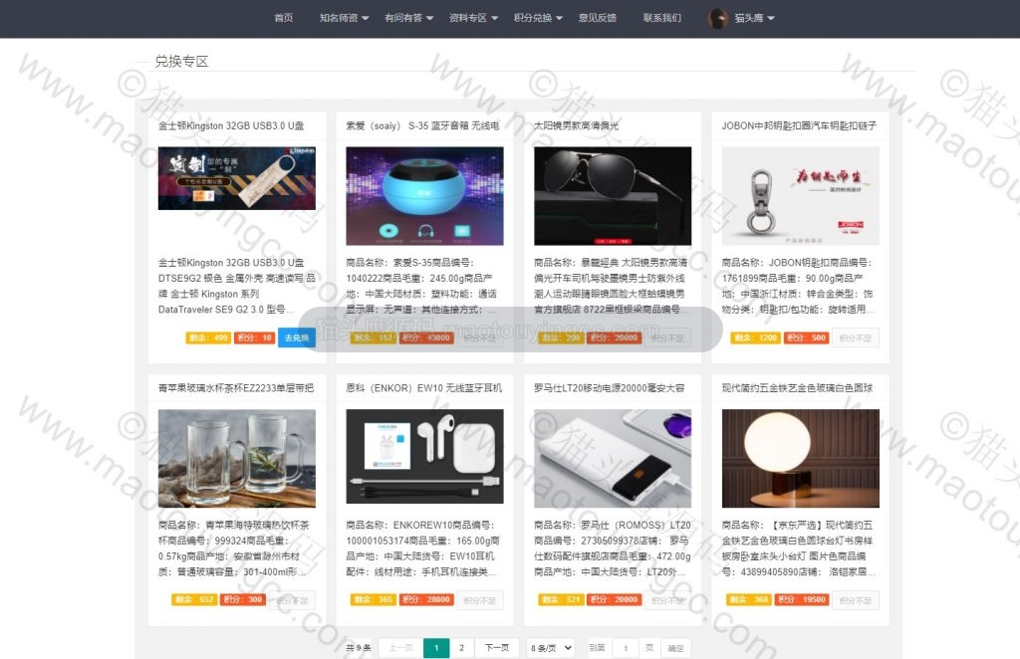Expand the 知名师资 dropdown menu
The height and width of the screenshot is (659, 1020).
tap(344, 18)
